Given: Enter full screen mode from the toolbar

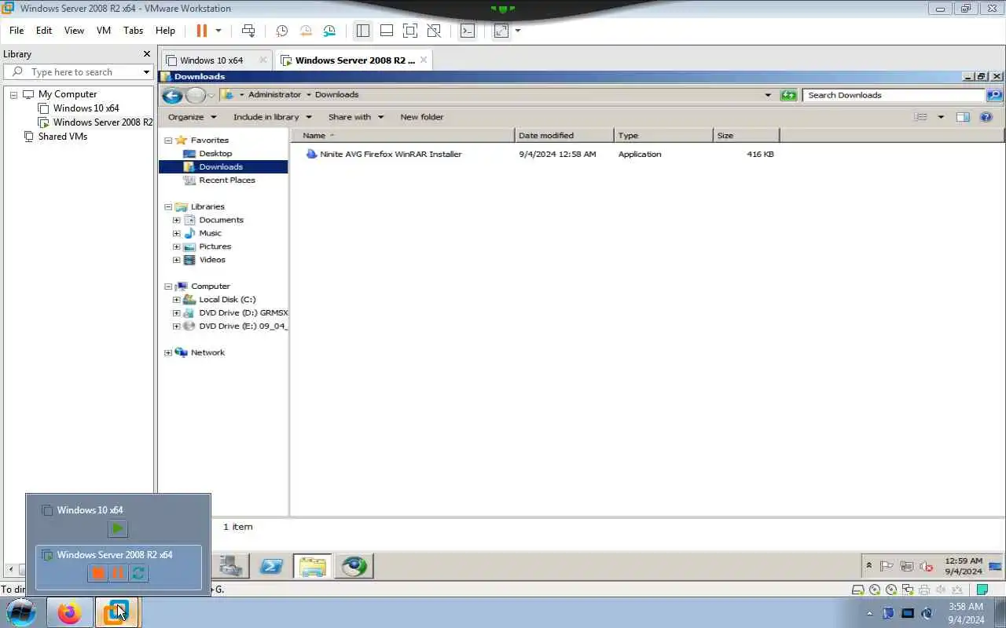Looking at the screenshot, I should click(x=409, y=31).
